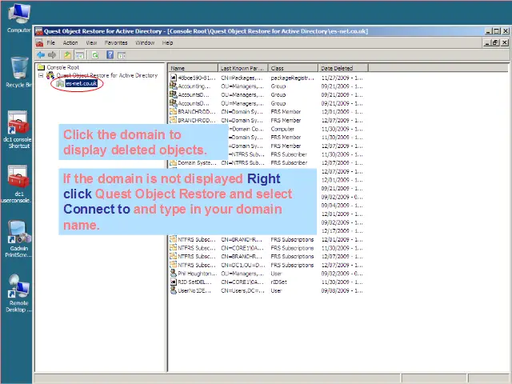This screenshot has width=512, height=384.
Task: Click the 11/27/2009 date deleted cell
Action: (342, 78)
